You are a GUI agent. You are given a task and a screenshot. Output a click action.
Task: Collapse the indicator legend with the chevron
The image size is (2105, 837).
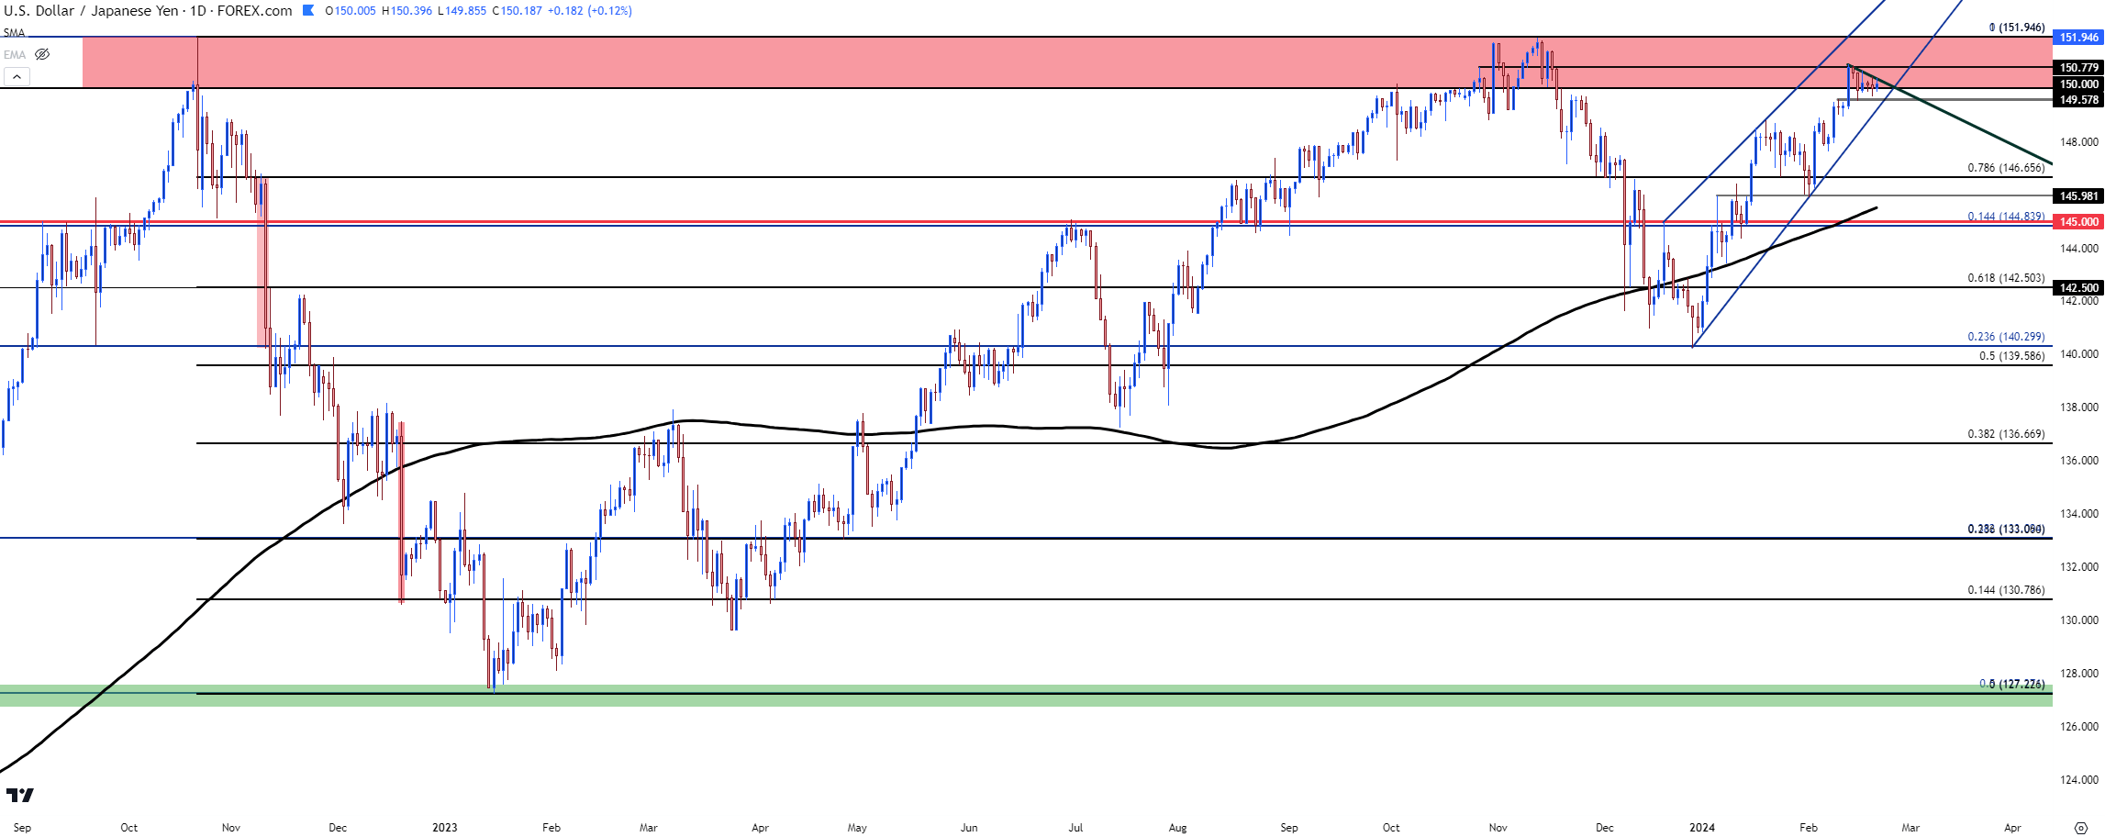click(17, 76)
